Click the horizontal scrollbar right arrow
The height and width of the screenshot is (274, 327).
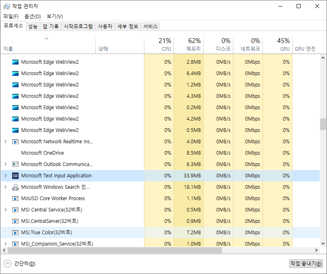(x=317, y=250)
